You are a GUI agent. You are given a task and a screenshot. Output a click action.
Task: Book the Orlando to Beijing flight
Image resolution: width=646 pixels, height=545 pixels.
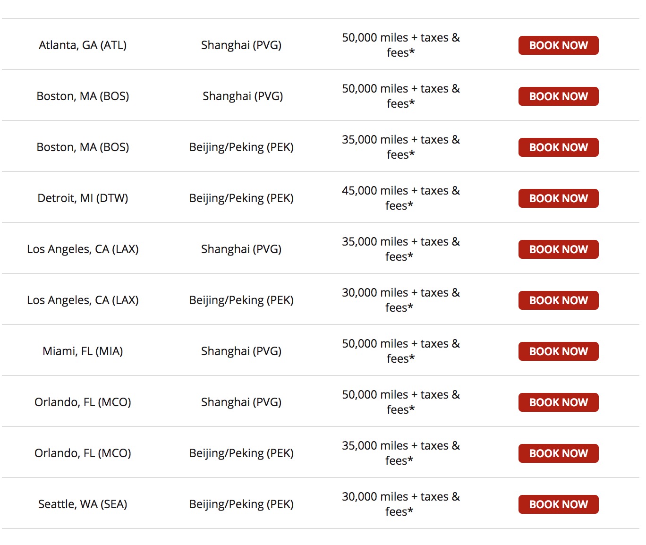(558, 453)
